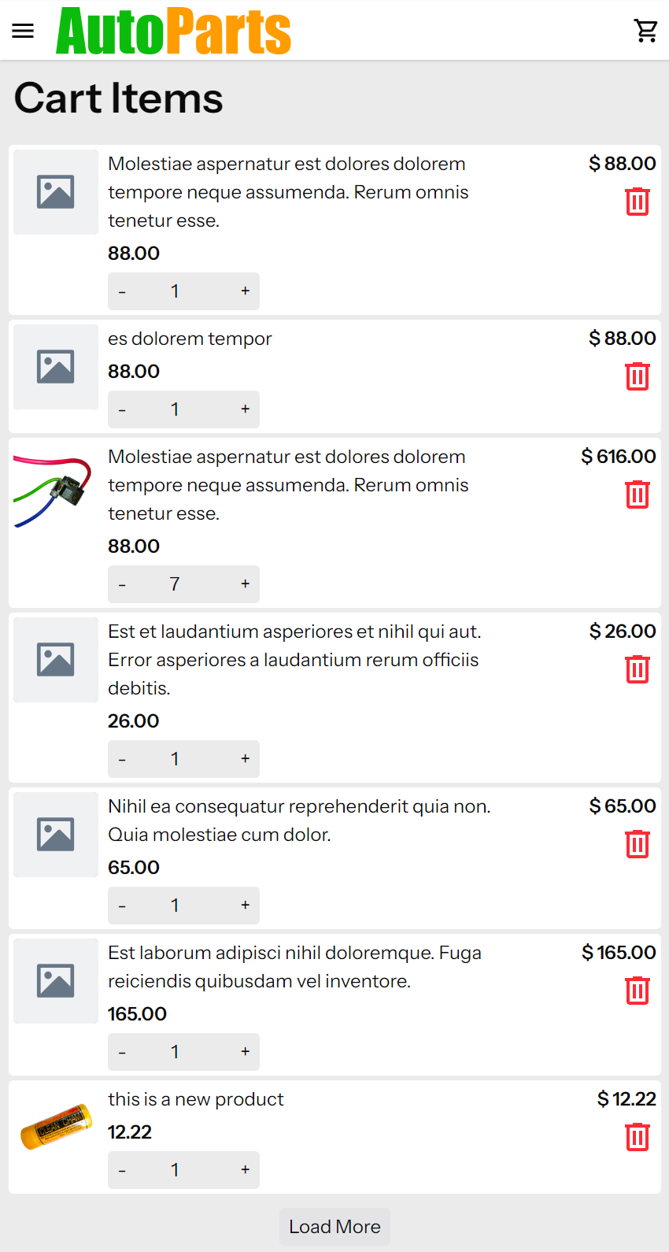Screen dimensions: 669x1252
Task: Go to AutoParts home via logo
Action: (x=173, y=31)
